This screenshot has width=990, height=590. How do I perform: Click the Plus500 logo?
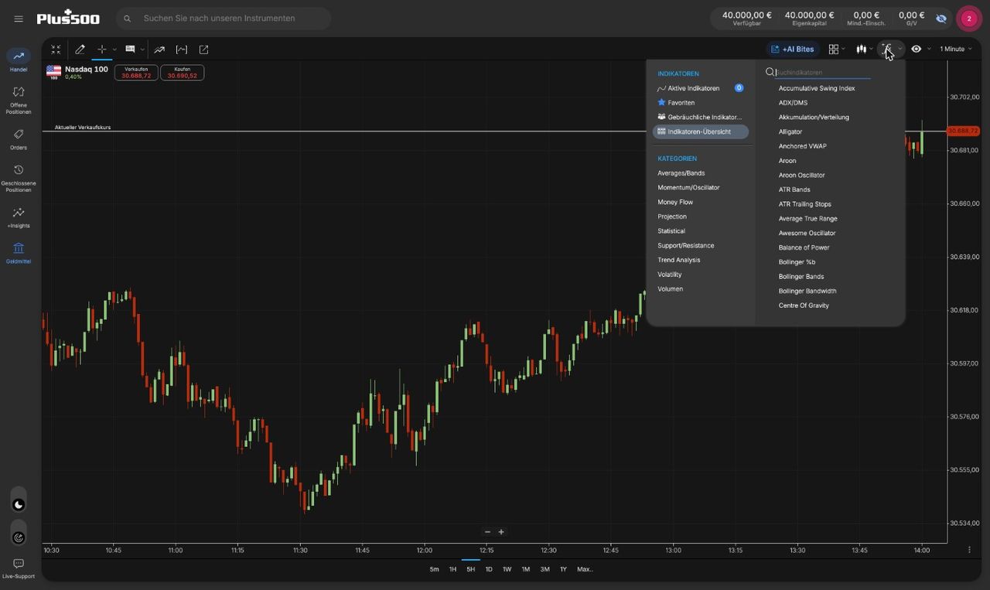[x=68, y=17]
